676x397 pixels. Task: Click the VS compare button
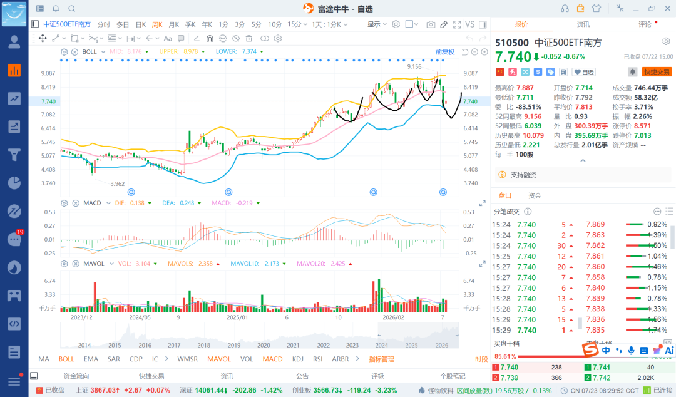point(470,24)
